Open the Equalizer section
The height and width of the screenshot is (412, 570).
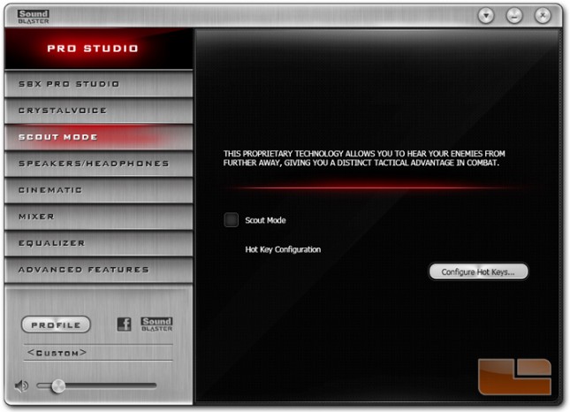pos(98,243)
